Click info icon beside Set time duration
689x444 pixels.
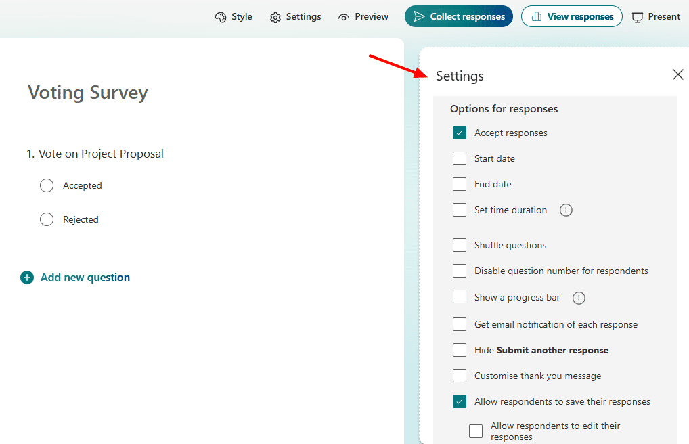566,210
